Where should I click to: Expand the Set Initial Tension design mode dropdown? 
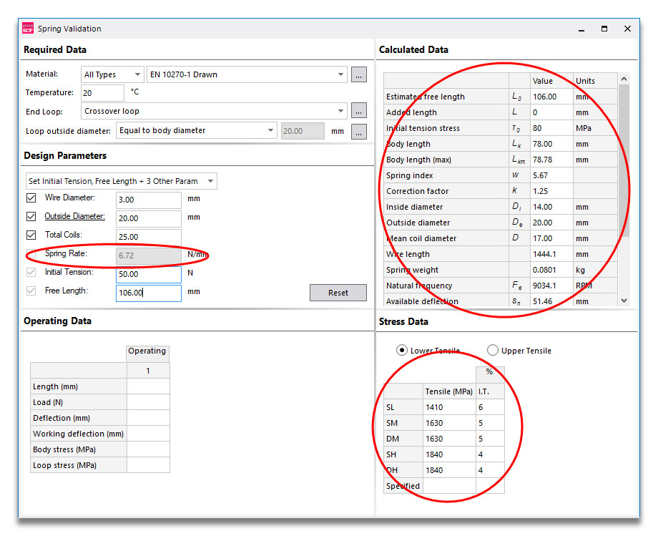pyautogui.click(x=122, y=181)
